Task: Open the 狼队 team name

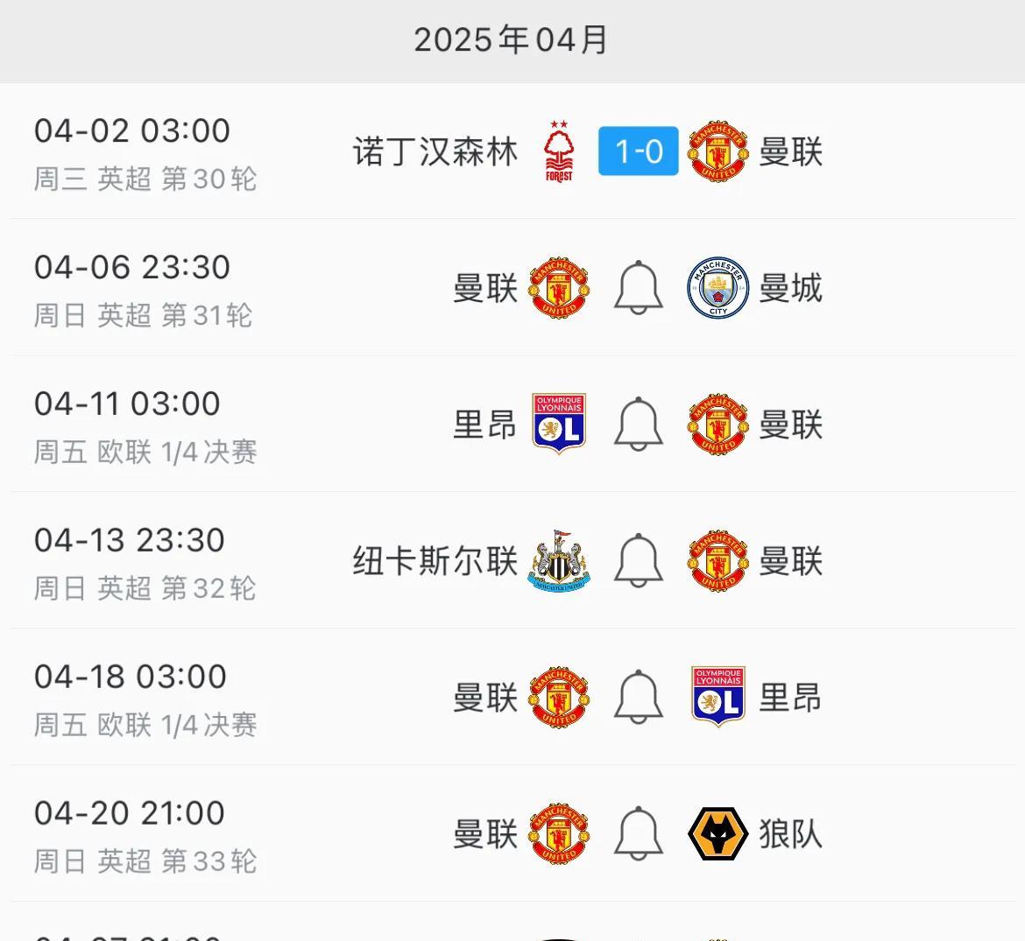Action: pyautogui.click(x=790, y=834)
